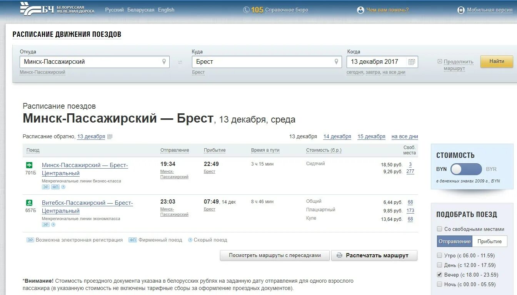Click the location pin in Куда field
Viewport: 517px width, 295px height.
336,61
